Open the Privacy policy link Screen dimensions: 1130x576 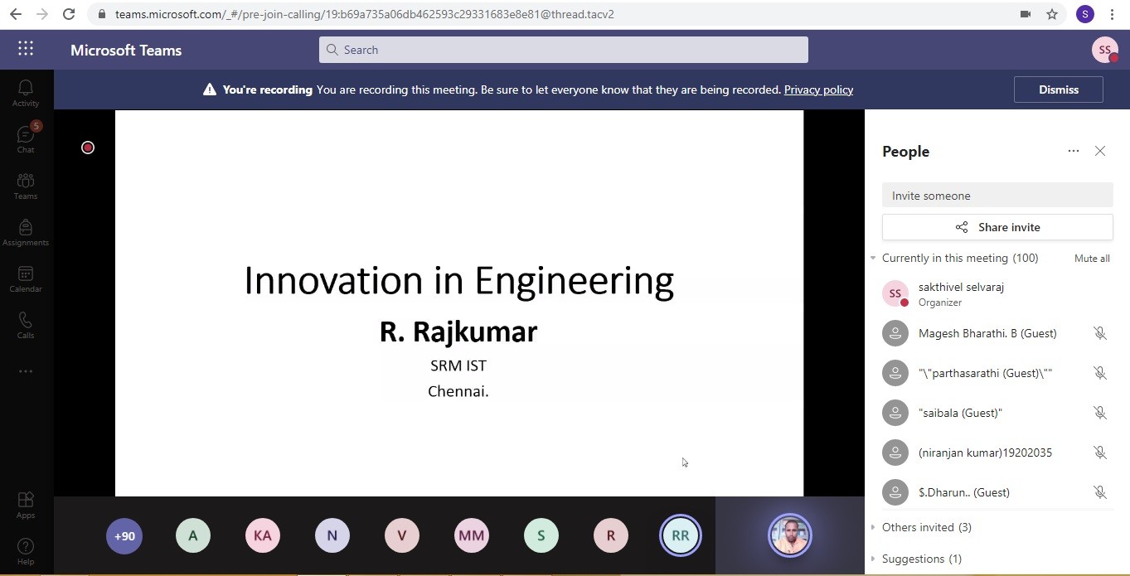point(818,90)
